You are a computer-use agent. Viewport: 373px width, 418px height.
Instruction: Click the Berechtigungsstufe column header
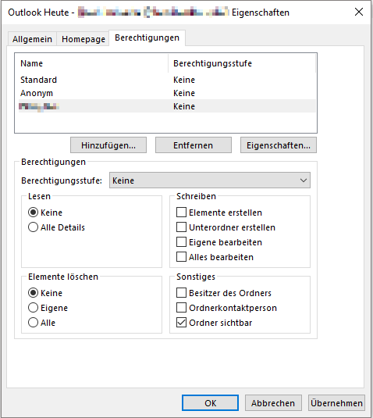242,63
